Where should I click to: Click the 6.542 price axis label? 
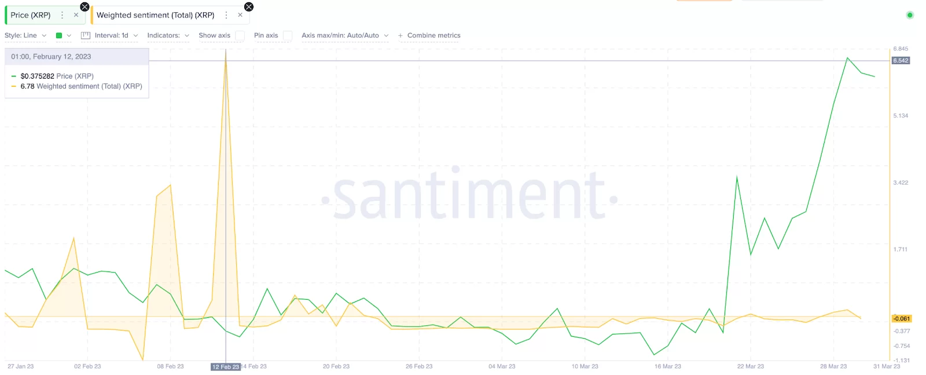pyautogui.click(x=901, y=60)
